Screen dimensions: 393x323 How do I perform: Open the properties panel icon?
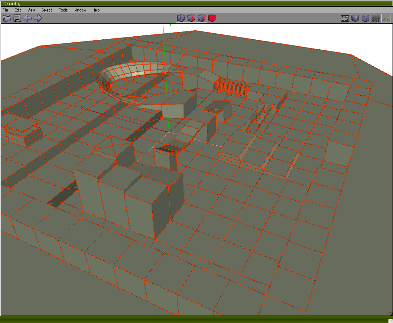pos(345,18)
